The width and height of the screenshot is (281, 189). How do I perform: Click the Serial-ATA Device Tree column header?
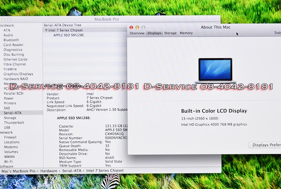point(63,25)
